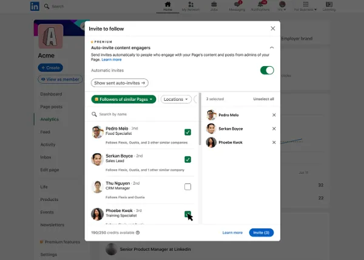
Task: Click Unselect all link
Action: click(263, 99)
